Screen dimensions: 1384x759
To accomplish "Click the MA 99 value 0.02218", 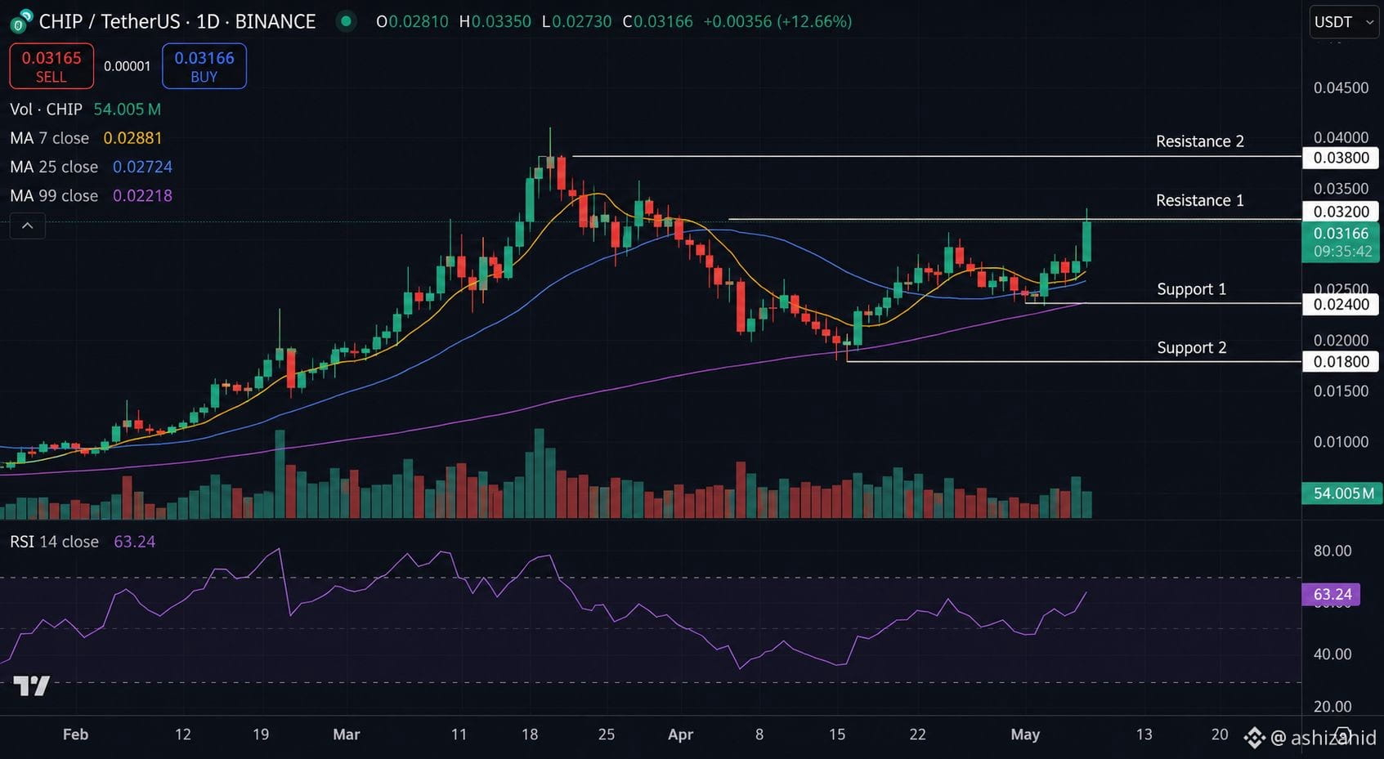I will (142, 195).
